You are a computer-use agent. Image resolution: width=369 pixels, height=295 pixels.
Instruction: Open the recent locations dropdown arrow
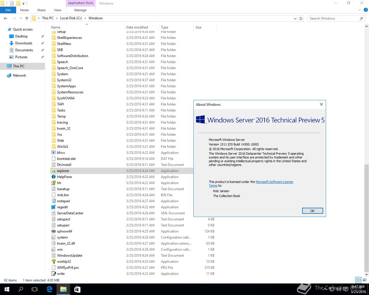(21, 18)
